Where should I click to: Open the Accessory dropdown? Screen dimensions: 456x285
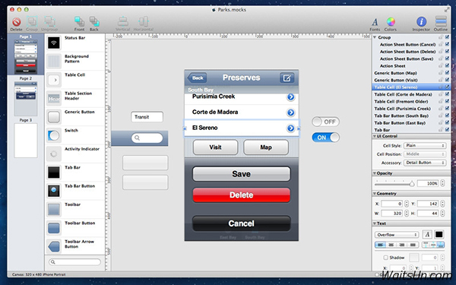[425, 163]
